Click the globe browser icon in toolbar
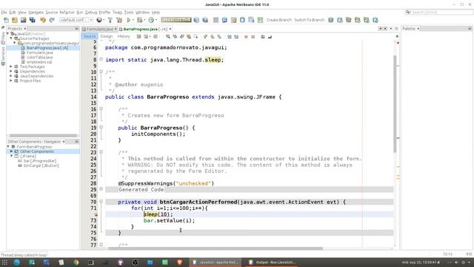Screen dimensions: 474x267 coord(99,20)
